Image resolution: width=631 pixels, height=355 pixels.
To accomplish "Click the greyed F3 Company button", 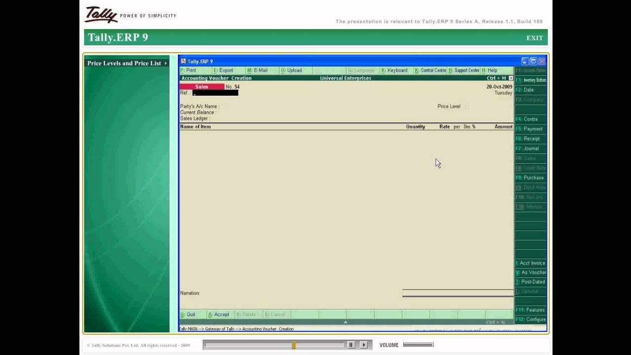I will 531,100.
